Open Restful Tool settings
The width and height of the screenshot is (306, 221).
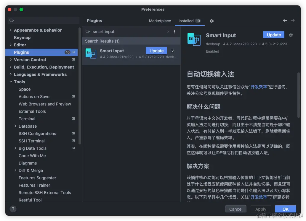click(30, 200)
